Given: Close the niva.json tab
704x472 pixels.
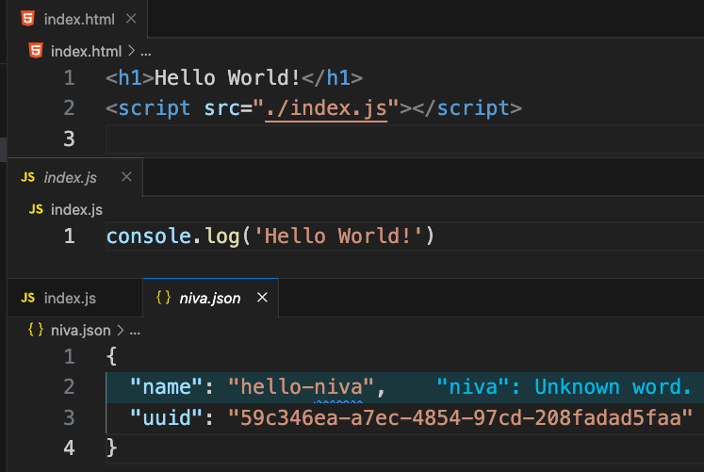Looking at the screenshot, I should [x=262, y=297].
